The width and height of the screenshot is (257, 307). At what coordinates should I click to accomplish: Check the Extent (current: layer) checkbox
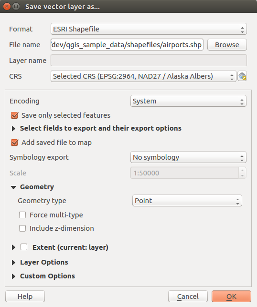(24, 247)
